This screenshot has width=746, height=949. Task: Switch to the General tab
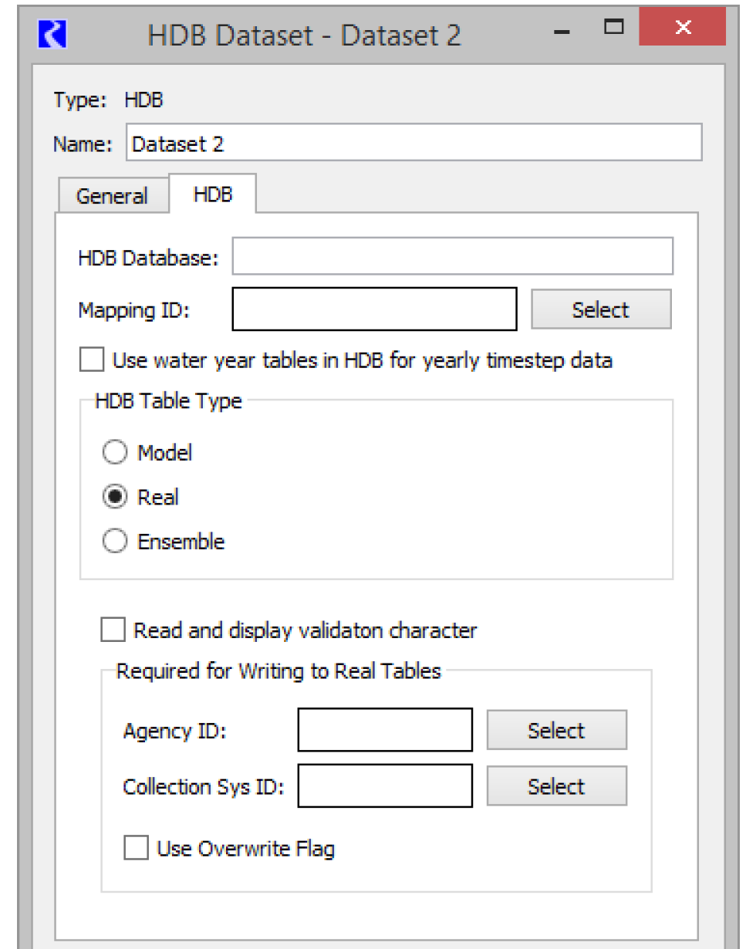tap(112, 196)
